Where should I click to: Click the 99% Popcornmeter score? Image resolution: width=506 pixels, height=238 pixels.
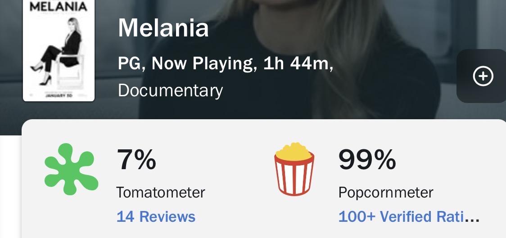pyautogui.click(x=367, y=159)
